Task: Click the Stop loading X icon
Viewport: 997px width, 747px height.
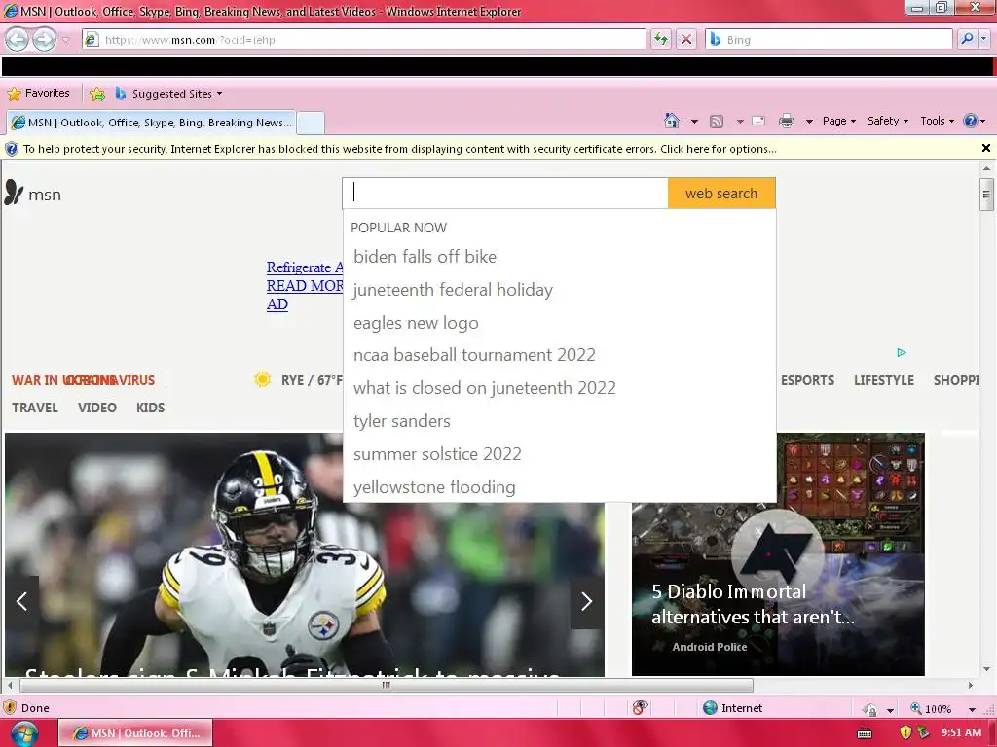Action: coord(686,39)
